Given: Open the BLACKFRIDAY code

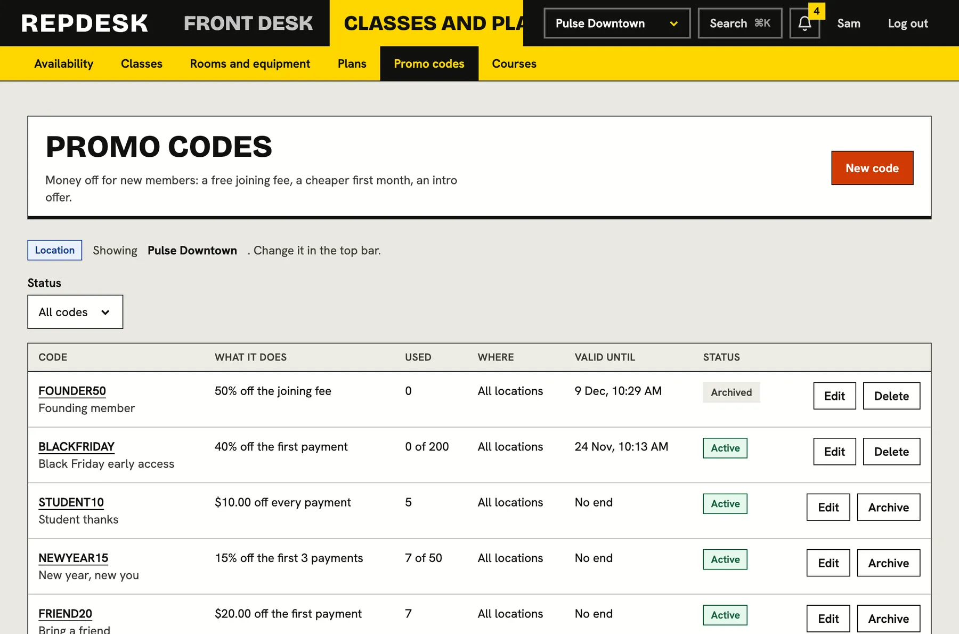Looking at the screenshot, I should point(77,446).
